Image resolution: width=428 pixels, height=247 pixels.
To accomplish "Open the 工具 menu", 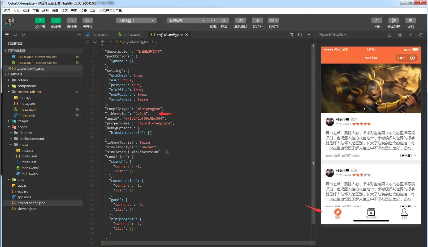I will coord(36,11).
